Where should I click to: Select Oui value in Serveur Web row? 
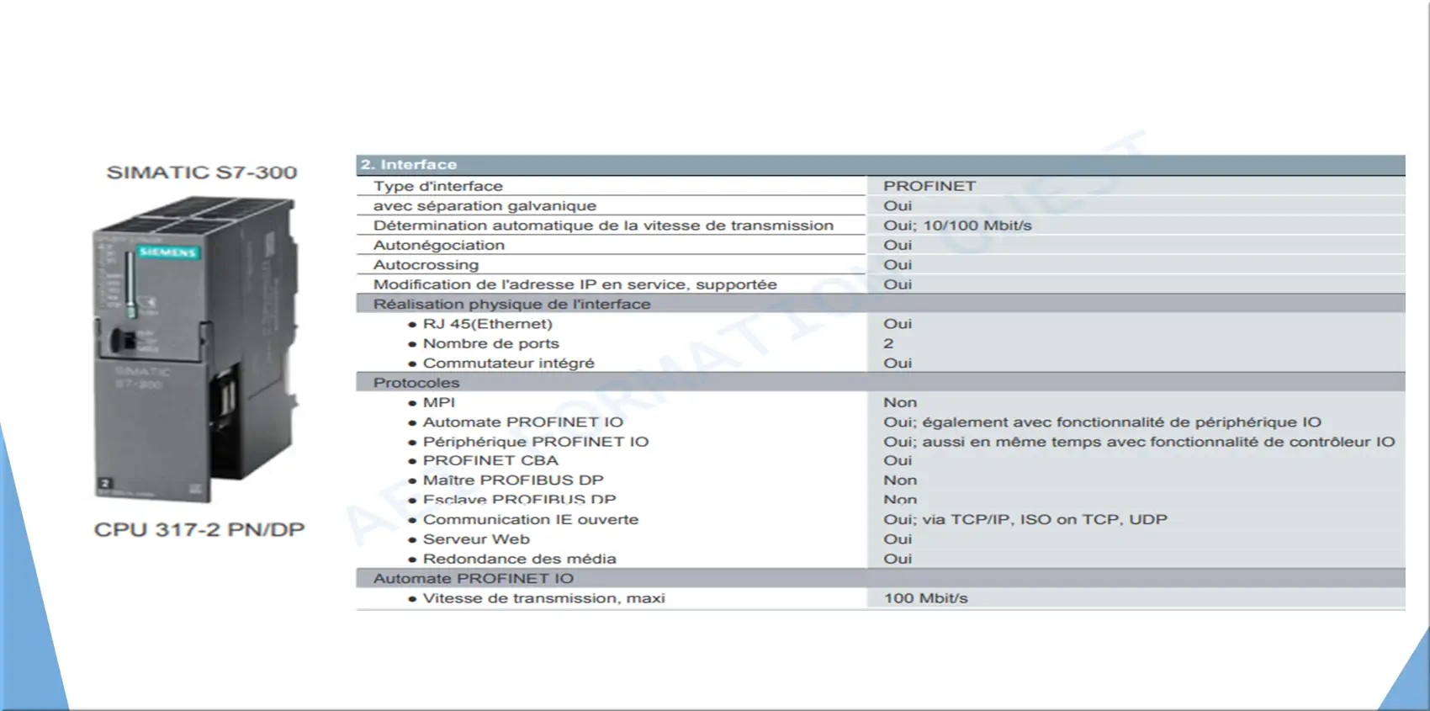pyautogui.click(x=898, y=539)
